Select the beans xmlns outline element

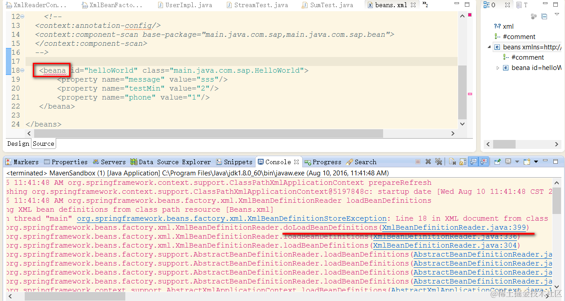pos(528,47)
